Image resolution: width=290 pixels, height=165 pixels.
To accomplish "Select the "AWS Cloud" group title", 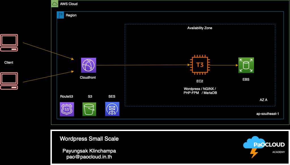I will coord(69,4).
